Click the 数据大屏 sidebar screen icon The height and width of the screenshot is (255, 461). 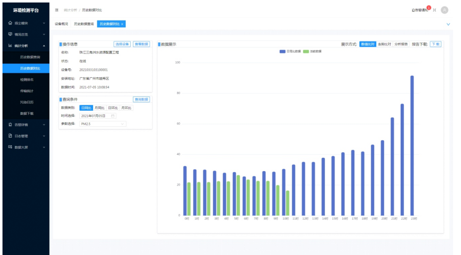(x=10, y=147)
